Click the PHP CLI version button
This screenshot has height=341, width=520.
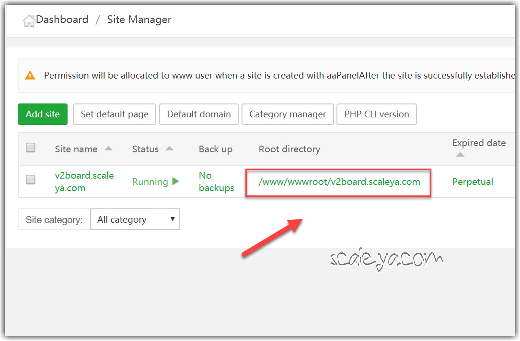click(377, 114)
